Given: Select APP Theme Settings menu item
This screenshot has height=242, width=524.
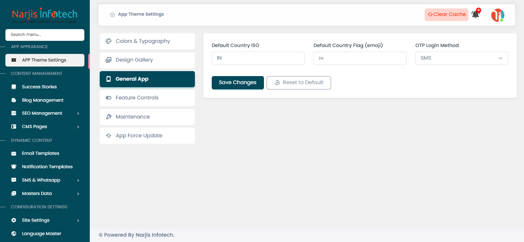Looking at the screenshot, I should [x=45, y=60].
